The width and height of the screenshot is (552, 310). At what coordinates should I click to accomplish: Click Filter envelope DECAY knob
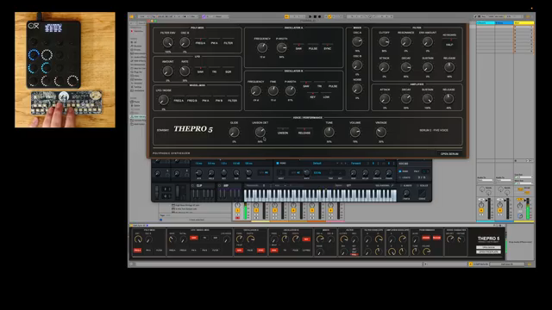point(405,67)
